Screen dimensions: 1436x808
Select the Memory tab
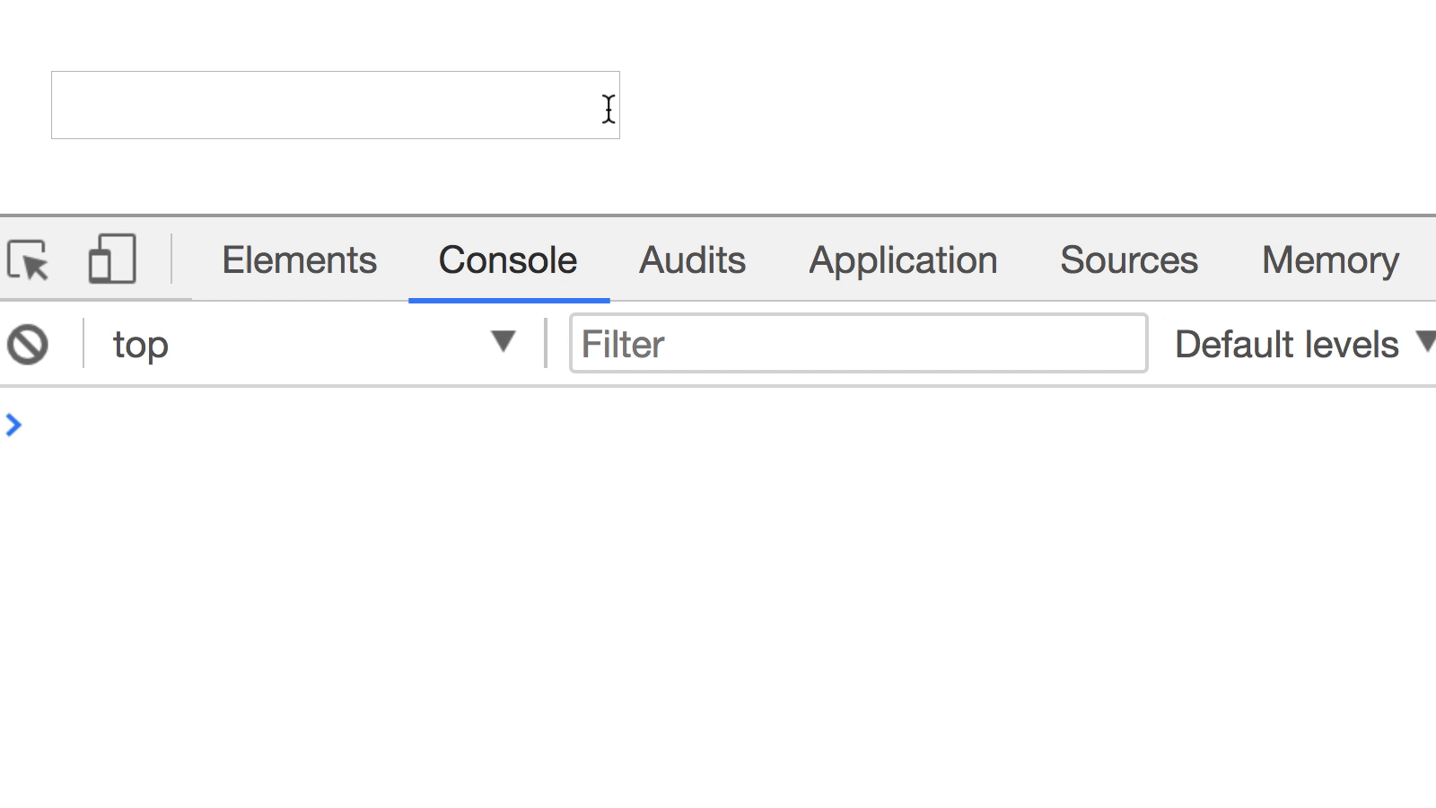1329,259
